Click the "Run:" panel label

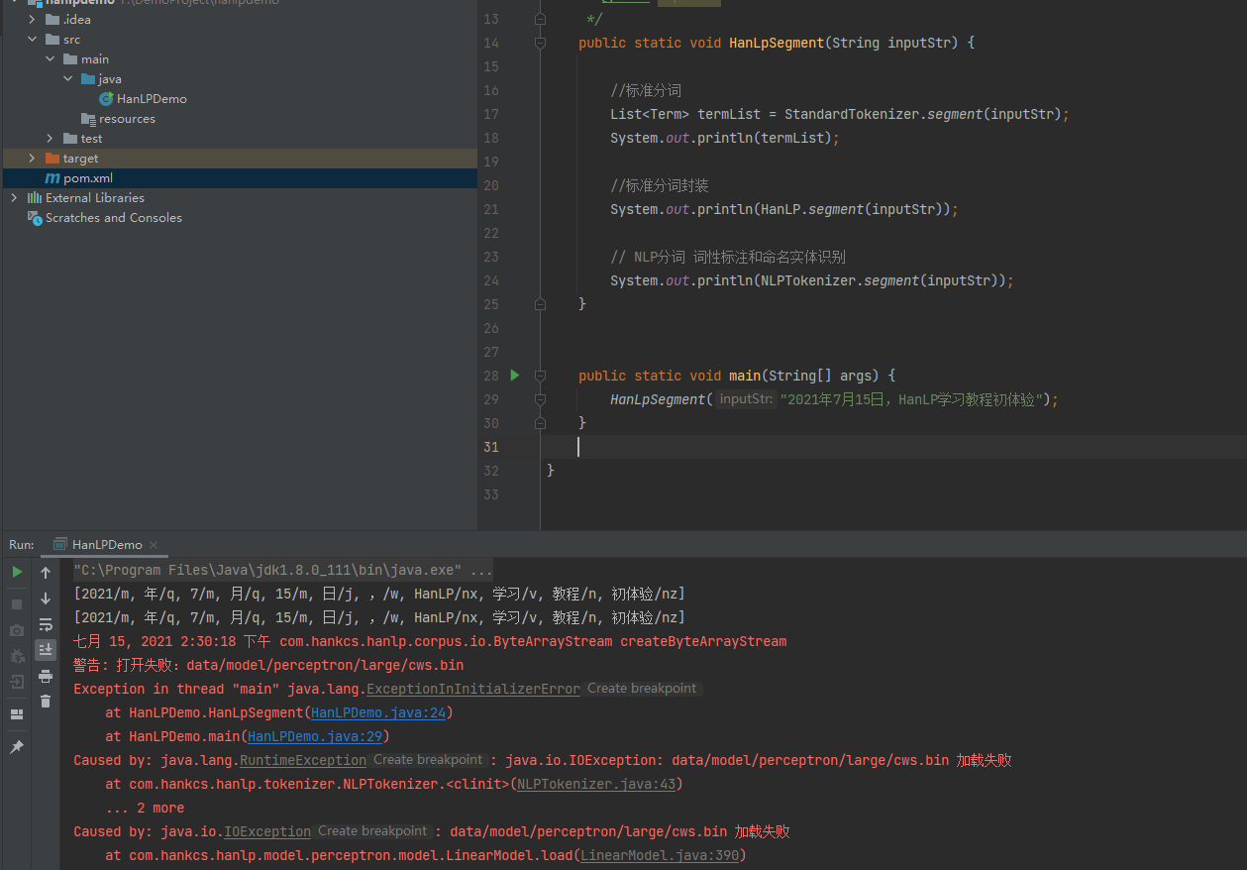22,545
